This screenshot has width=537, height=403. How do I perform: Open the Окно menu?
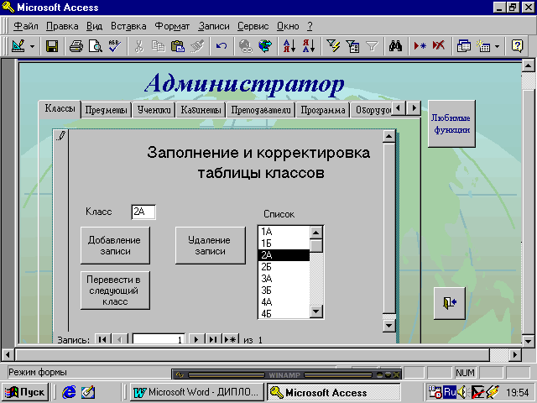[288, 26]
